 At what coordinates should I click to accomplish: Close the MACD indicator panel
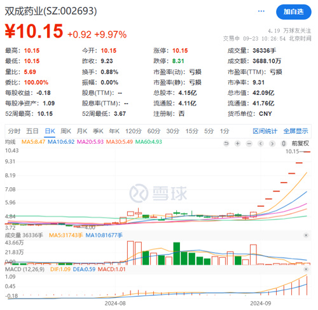click(x=306, y=269)
